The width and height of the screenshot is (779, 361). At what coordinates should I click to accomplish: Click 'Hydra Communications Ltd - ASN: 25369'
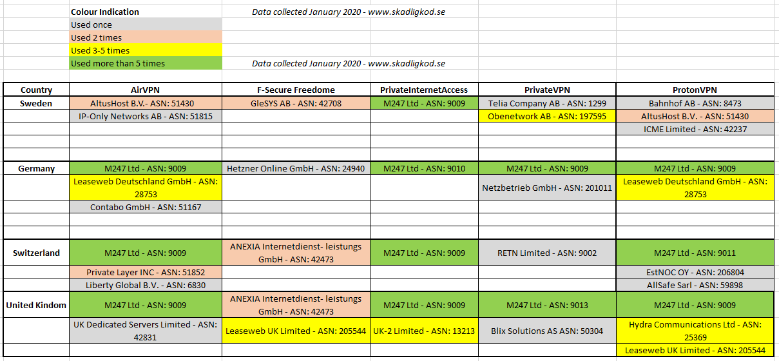click(695, 331)
